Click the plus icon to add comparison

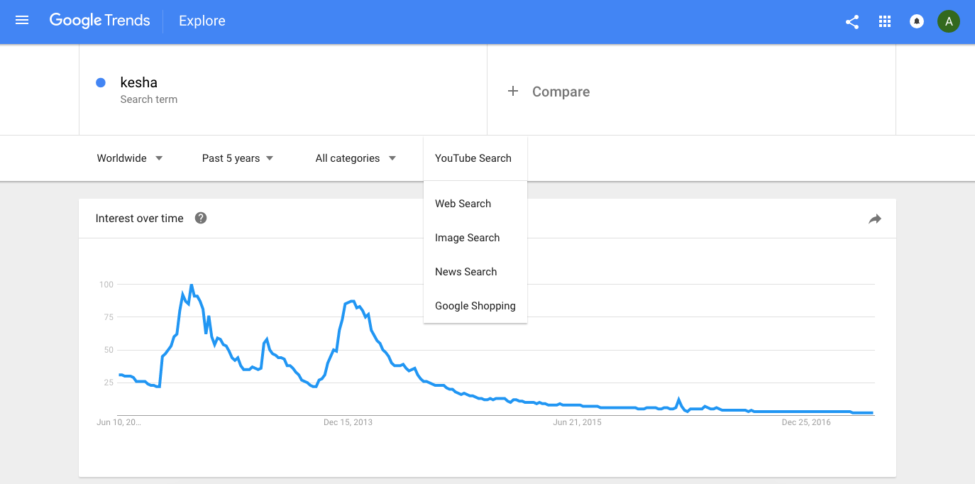[513, 92]
